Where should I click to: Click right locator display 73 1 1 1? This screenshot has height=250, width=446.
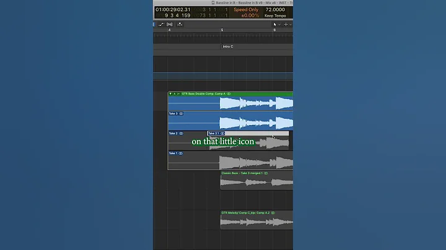pos(213,15)
